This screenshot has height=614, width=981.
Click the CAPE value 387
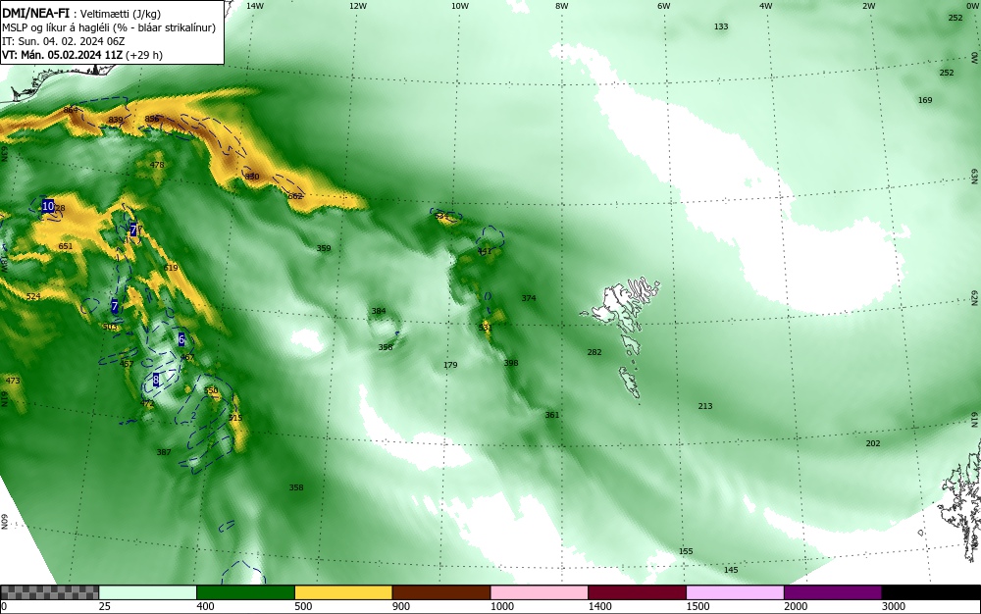click(x=164, y=452)
